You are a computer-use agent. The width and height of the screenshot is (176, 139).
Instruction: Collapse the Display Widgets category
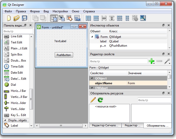pyautogui.click(x=5, y=120)
